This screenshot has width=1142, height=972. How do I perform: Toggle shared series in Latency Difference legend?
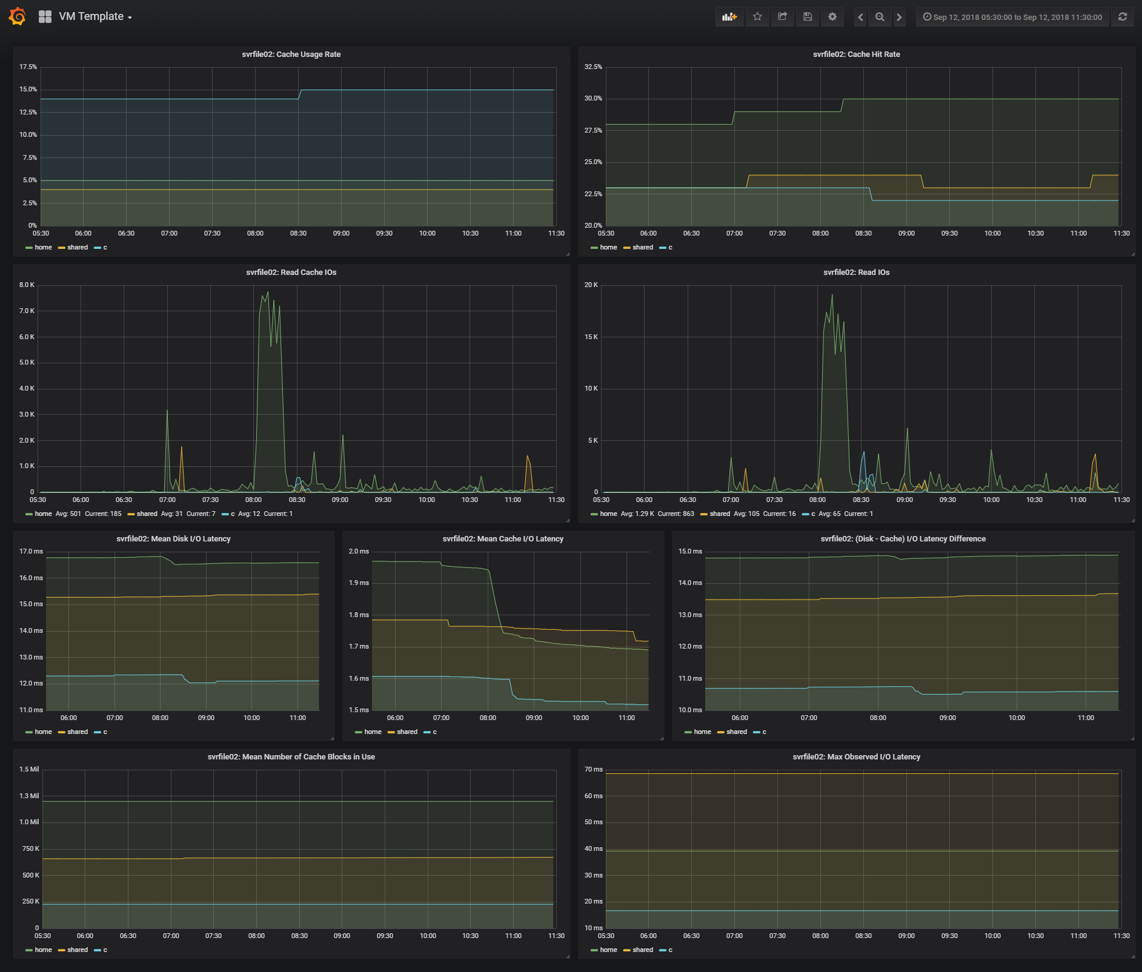coord(737,732)
